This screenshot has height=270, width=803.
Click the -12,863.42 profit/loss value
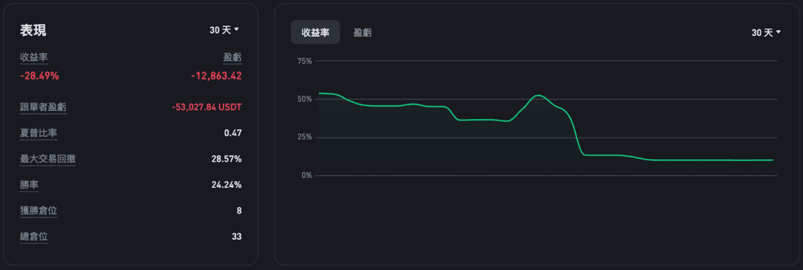(x=216, y=76)
